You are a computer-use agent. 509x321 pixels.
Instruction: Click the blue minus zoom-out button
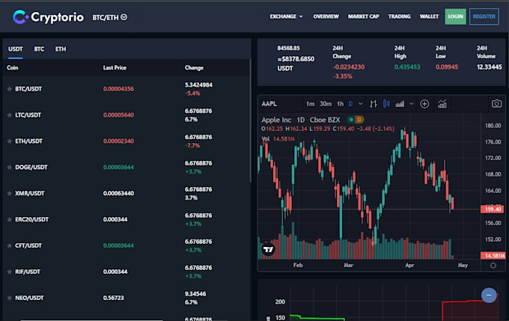[x=489, y=296]
